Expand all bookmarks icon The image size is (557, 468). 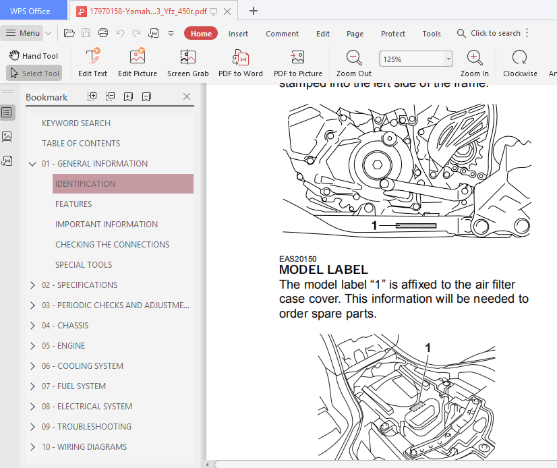point(92,96)
